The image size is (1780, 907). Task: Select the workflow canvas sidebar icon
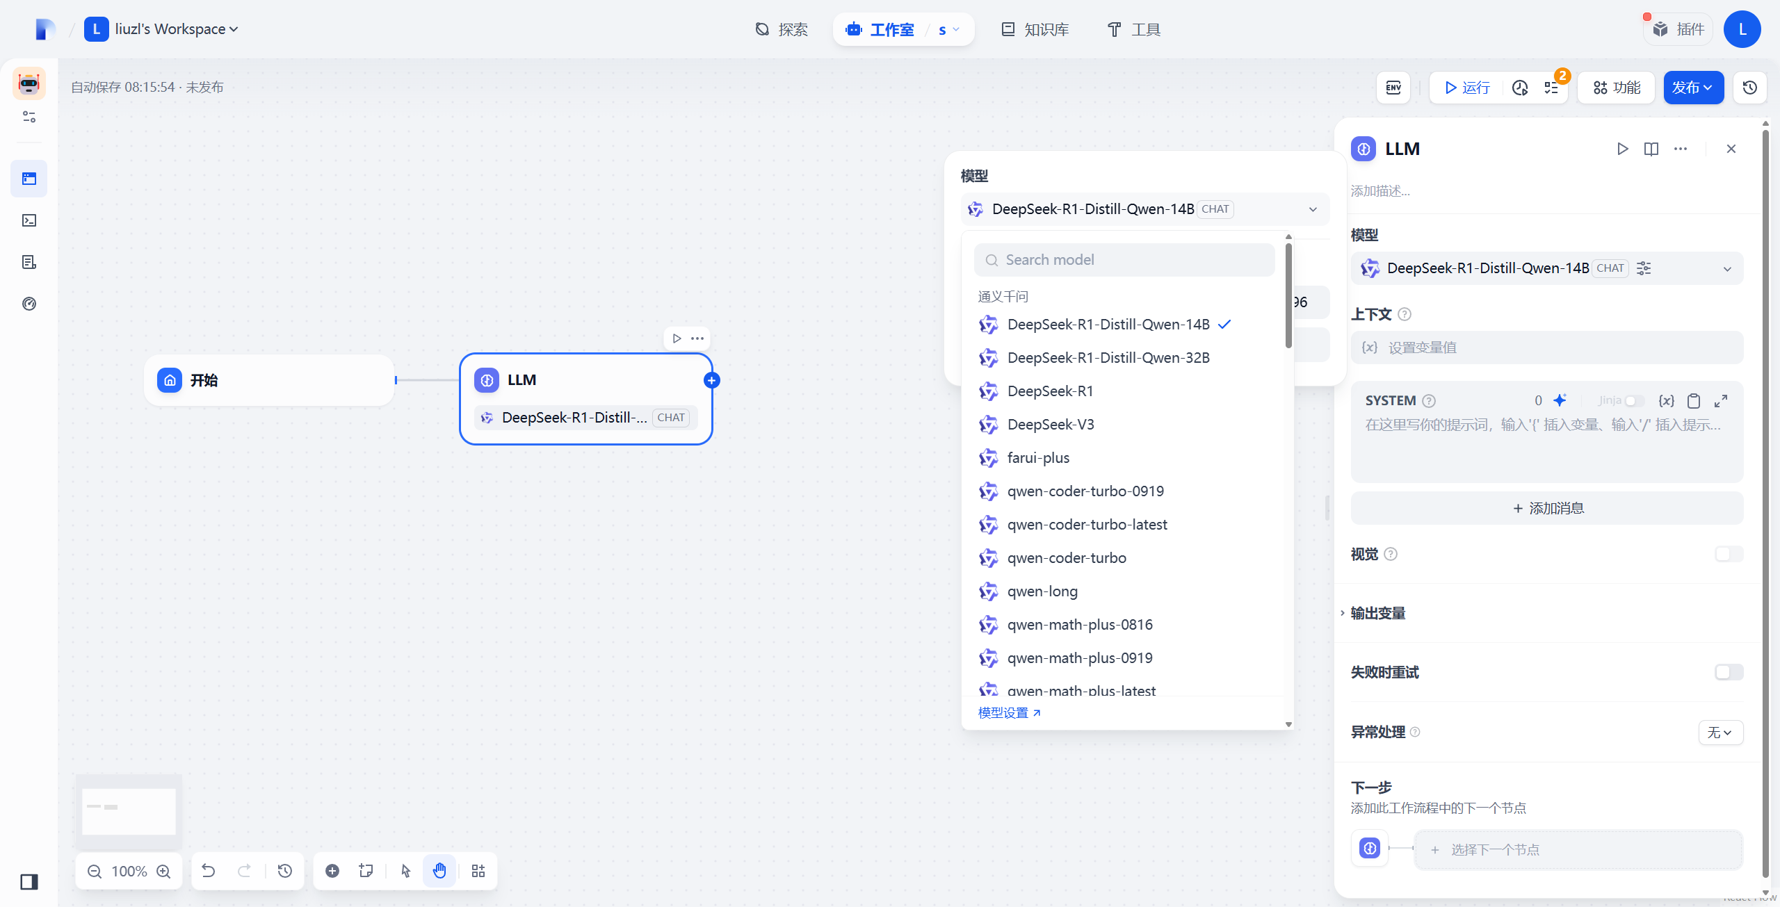(29, 179)
